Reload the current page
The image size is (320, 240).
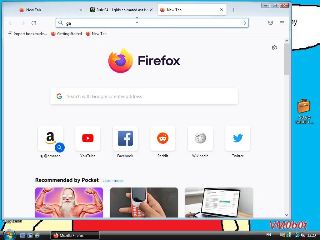click(34, 23)
